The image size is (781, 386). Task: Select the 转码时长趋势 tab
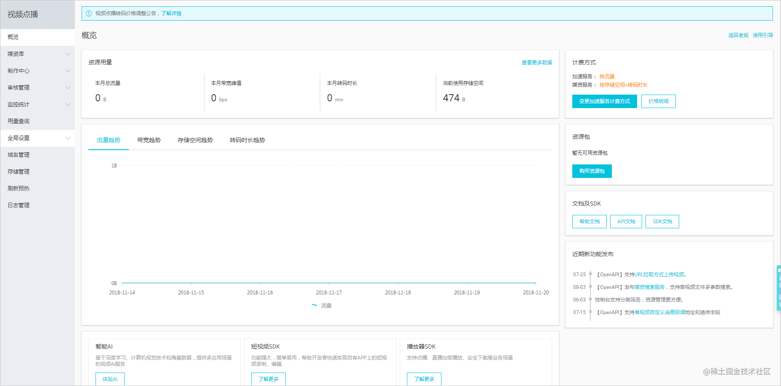(247, 140)
